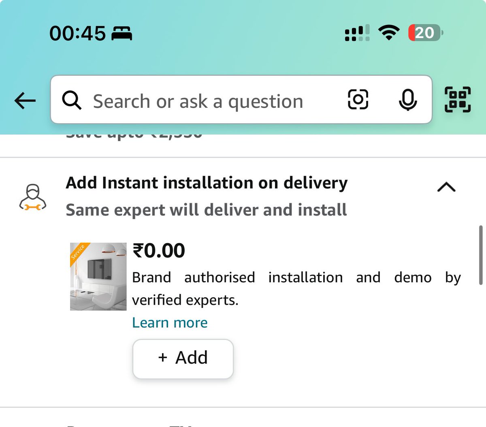This screenshot has width=486, height=427.
Task: Open the Service installation thumbnail image
Action: (98, 277)
